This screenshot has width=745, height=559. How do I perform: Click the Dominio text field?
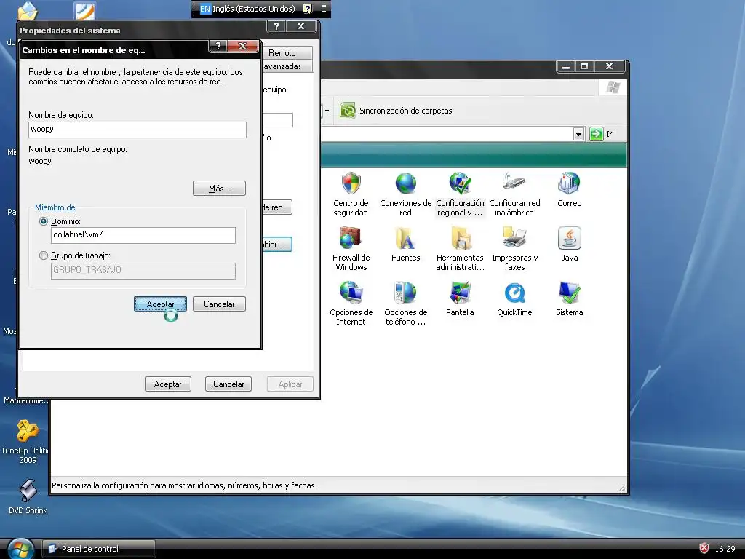[x=143, y=235]
